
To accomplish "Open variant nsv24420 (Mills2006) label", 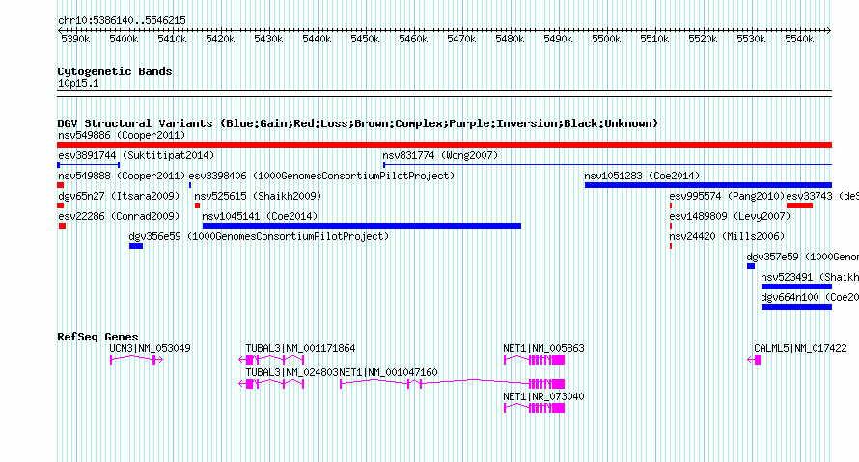I will 727,236.
